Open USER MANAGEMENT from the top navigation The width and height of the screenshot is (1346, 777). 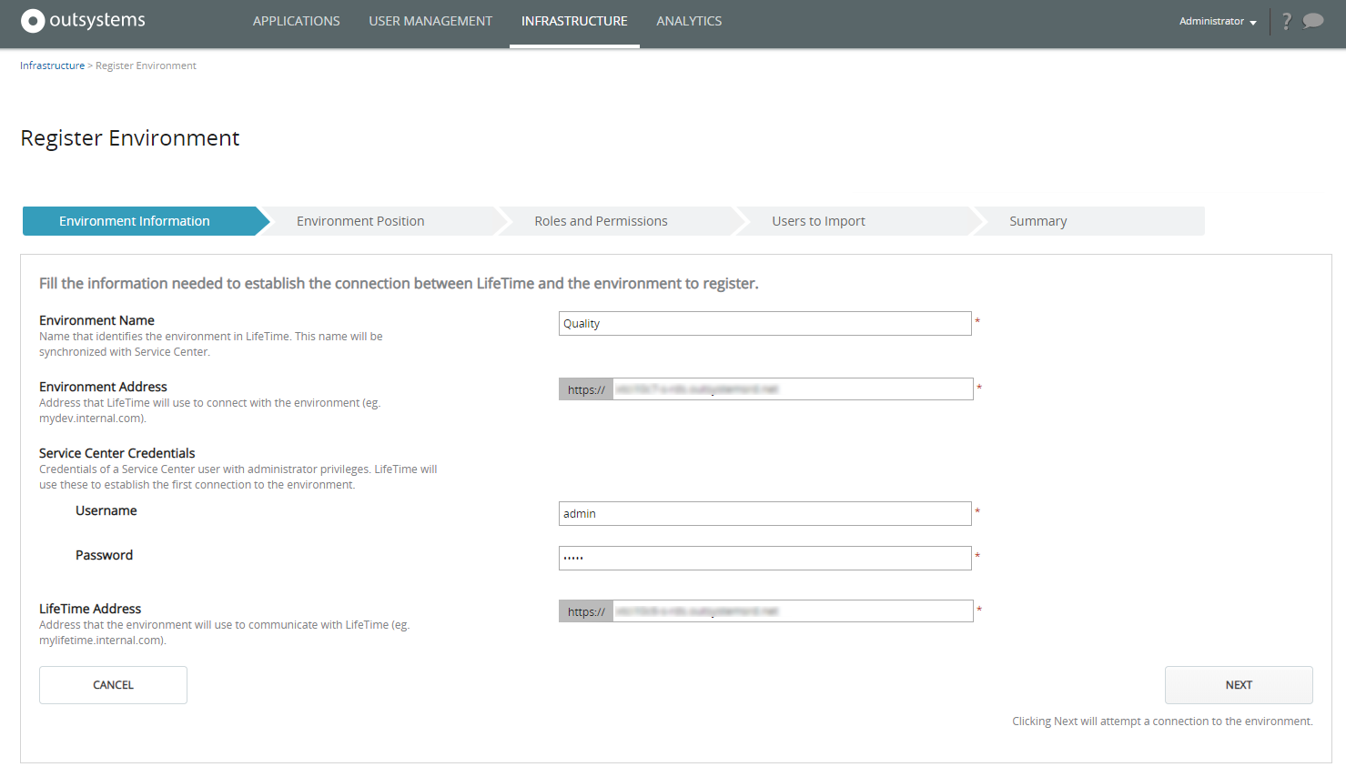tap(430, 20)
